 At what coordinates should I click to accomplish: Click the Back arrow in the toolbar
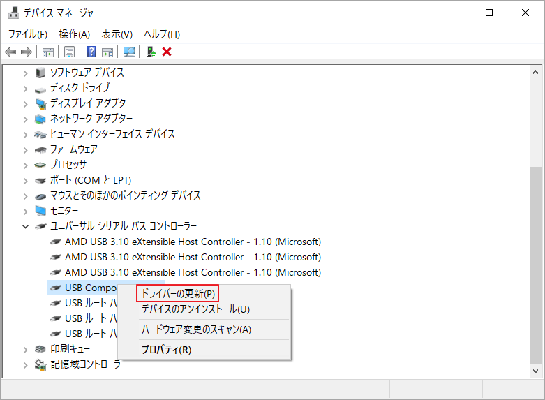tap(10, 52)
